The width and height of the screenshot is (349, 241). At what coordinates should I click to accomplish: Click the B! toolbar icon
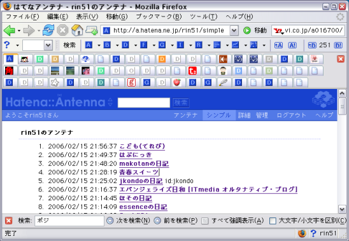tap(338, 45)
